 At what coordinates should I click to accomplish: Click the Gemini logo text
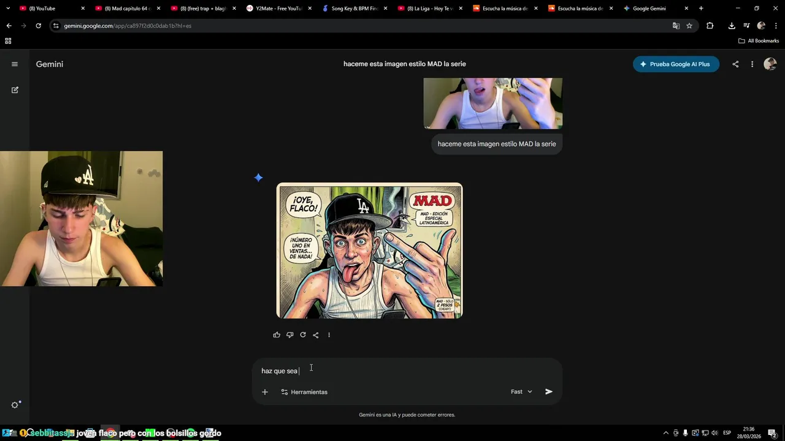[x=50, y=64]
